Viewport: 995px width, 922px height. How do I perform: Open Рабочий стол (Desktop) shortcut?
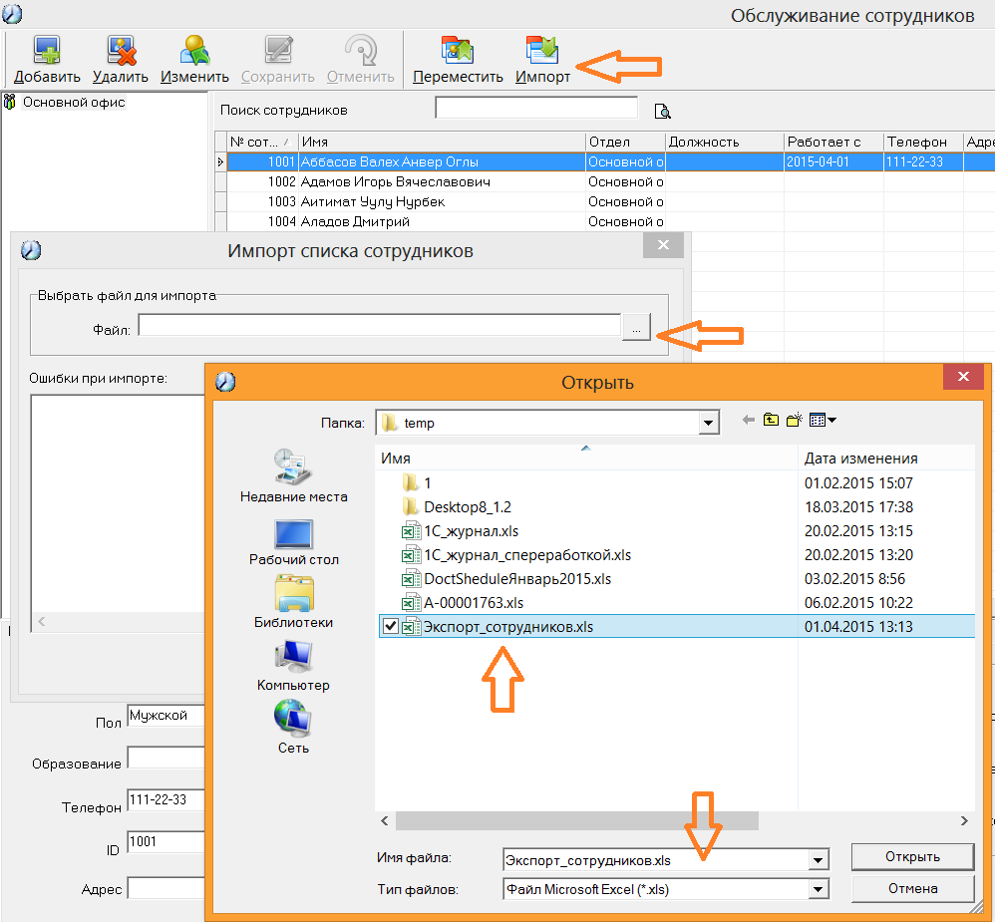294,542
